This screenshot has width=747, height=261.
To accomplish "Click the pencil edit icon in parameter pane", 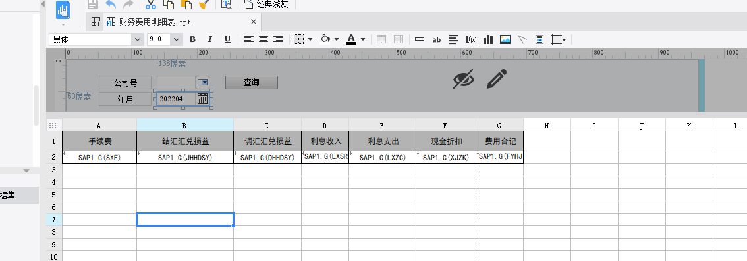I will coord(497,79).
